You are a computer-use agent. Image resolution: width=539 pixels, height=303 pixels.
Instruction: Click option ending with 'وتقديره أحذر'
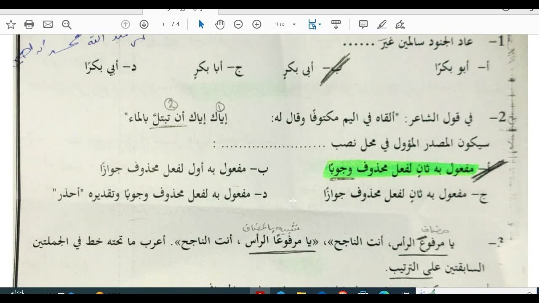point(160,194)
